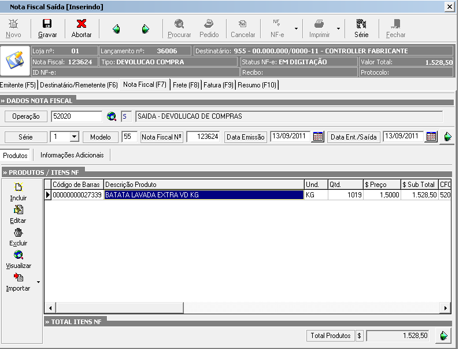Expand the Imprimir dropdown arrow
This screenshot has width=459, height=349.
tap(338, 29)
